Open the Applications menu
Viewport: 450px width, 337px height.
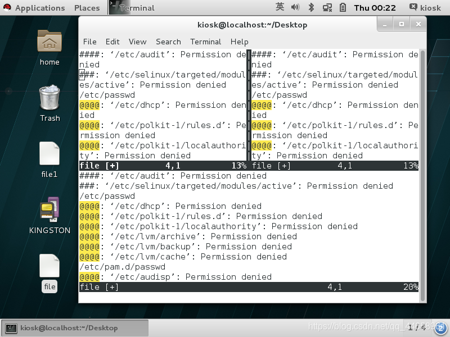click(40, 8)
